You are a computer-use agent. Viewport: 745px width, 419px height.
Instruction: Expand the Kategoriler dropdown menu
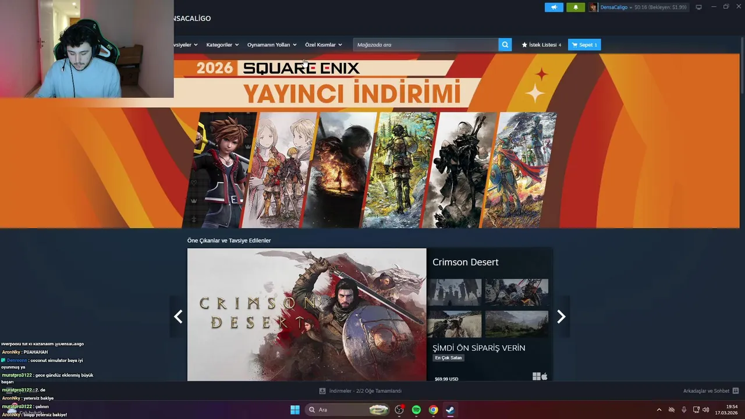click(222, 45)
